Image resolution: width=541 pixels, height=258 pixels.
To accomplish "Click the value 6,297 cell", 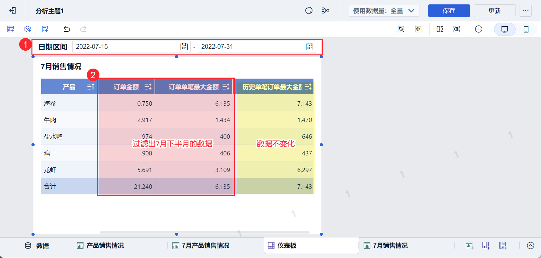I will tap(273, 170).
